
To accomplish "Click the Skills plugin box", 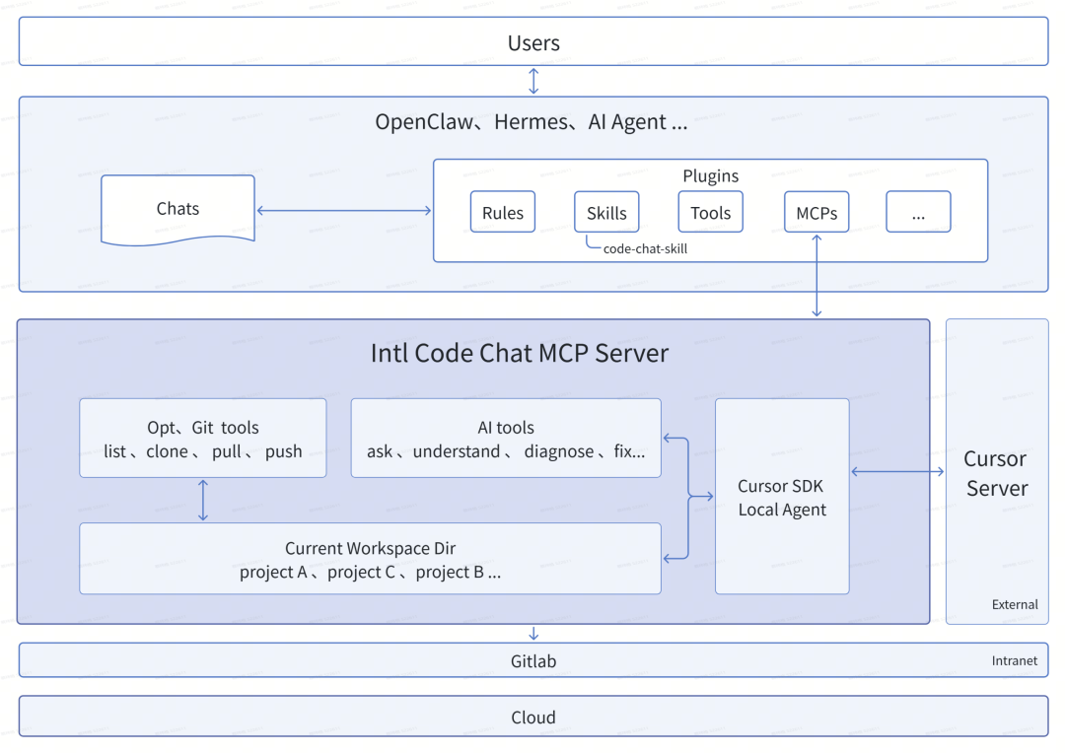I will click(606, 212).
